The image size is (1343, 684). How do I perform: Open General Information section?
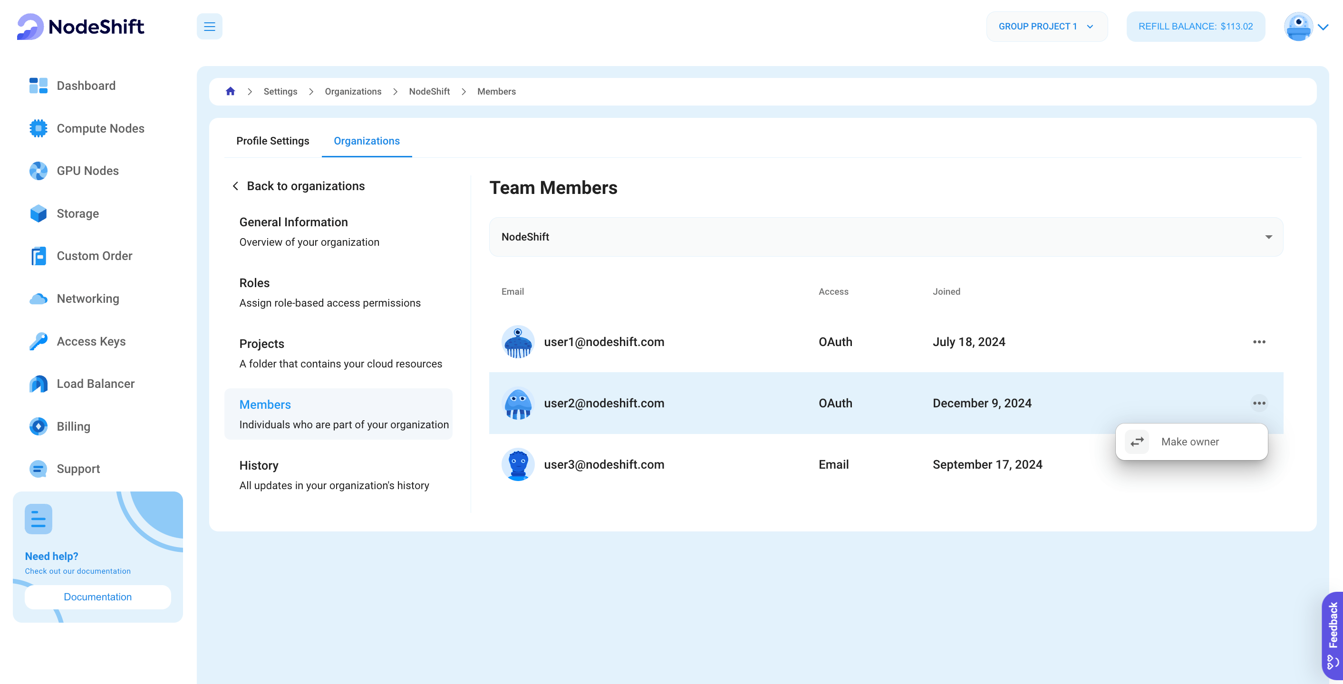pyautogui.click(x=338, y=232)
